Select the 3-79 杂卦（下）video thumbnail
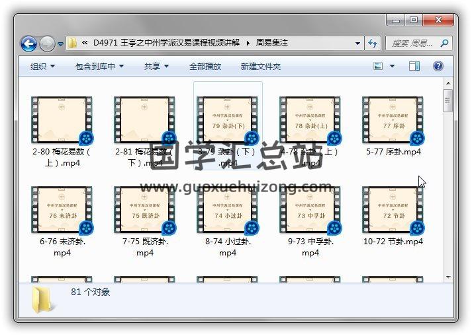 tap(228, 119)
